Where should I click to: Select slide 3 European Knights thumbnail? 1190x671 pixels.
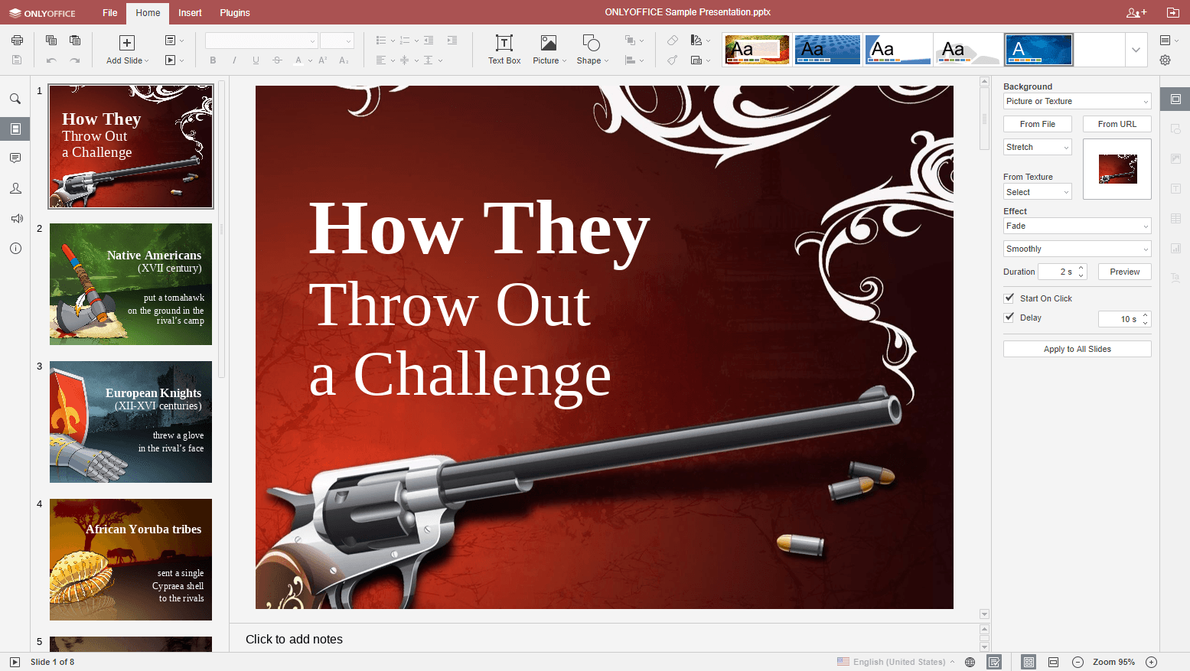click(x=131, y=422)
